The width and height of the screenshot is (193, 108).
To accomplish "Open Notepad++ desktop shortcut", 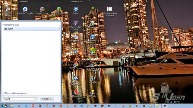I will coord(93,24).
